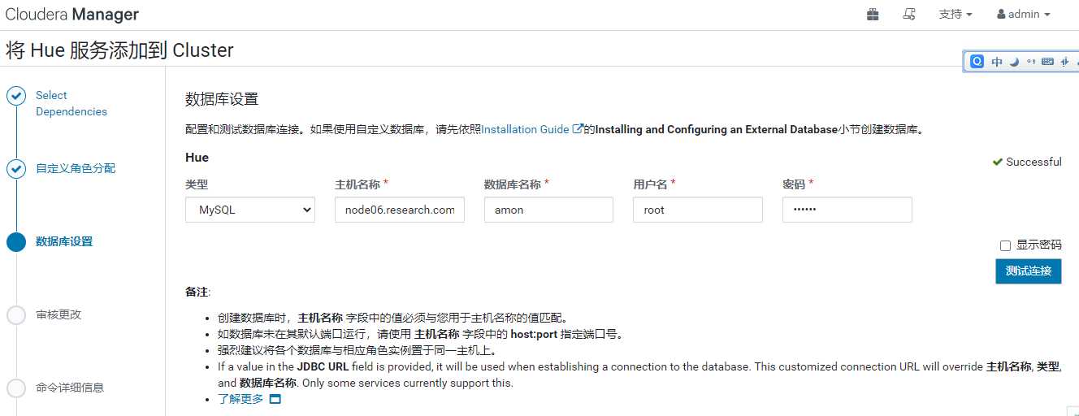The image size is (1079, 416).
Task: Toggle the Chinese 中 input mode icon
Action: (x=997, y=62)
